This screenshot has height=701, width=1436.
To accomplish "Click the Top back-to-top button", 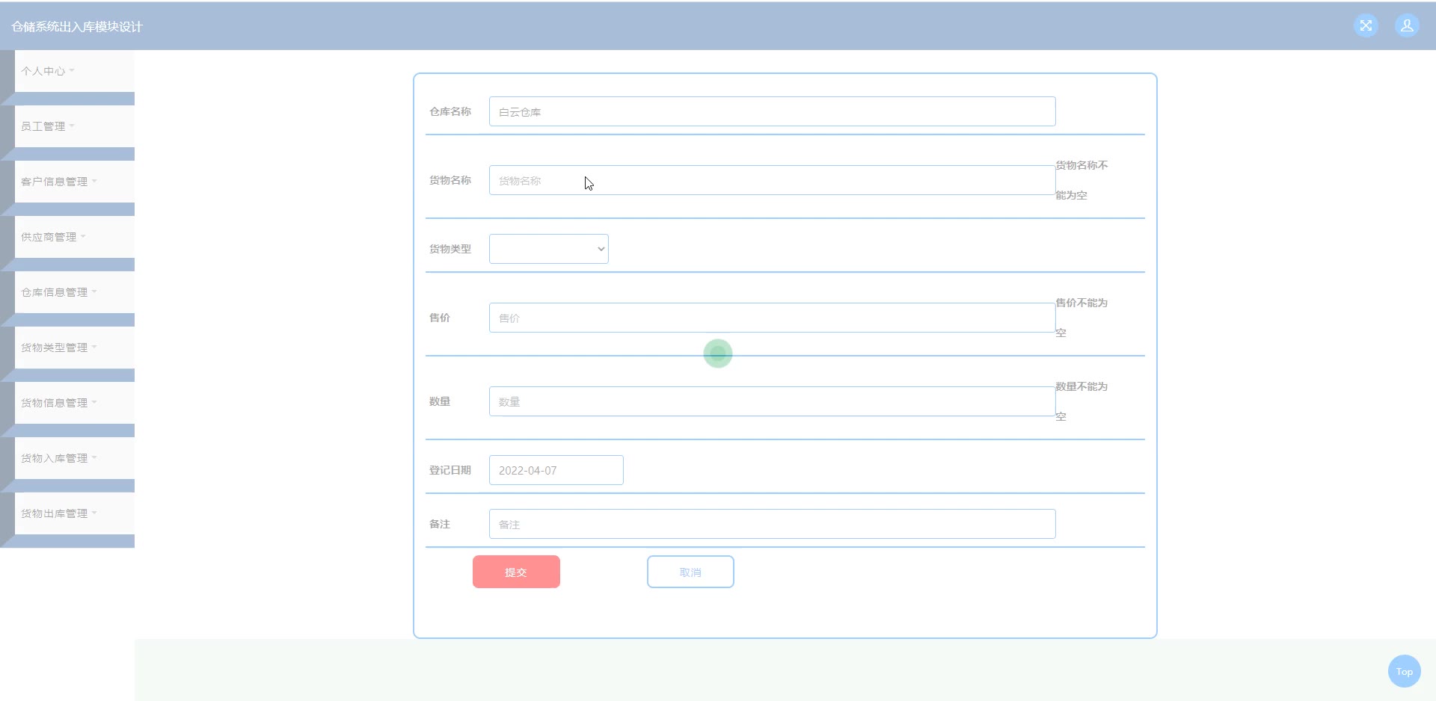I will point(1404,671).
